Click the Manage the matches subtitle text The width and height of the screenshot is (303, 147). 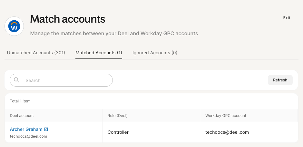click(x=114, y=34)
